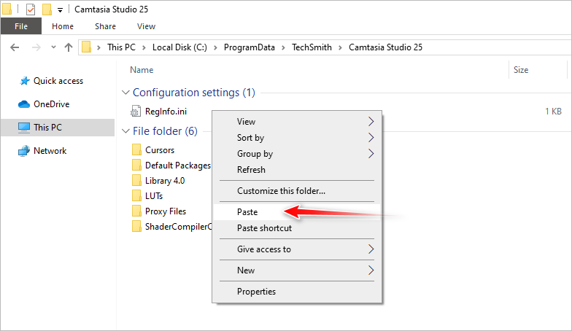Click the Cursors folder icon

pos(136,150)
